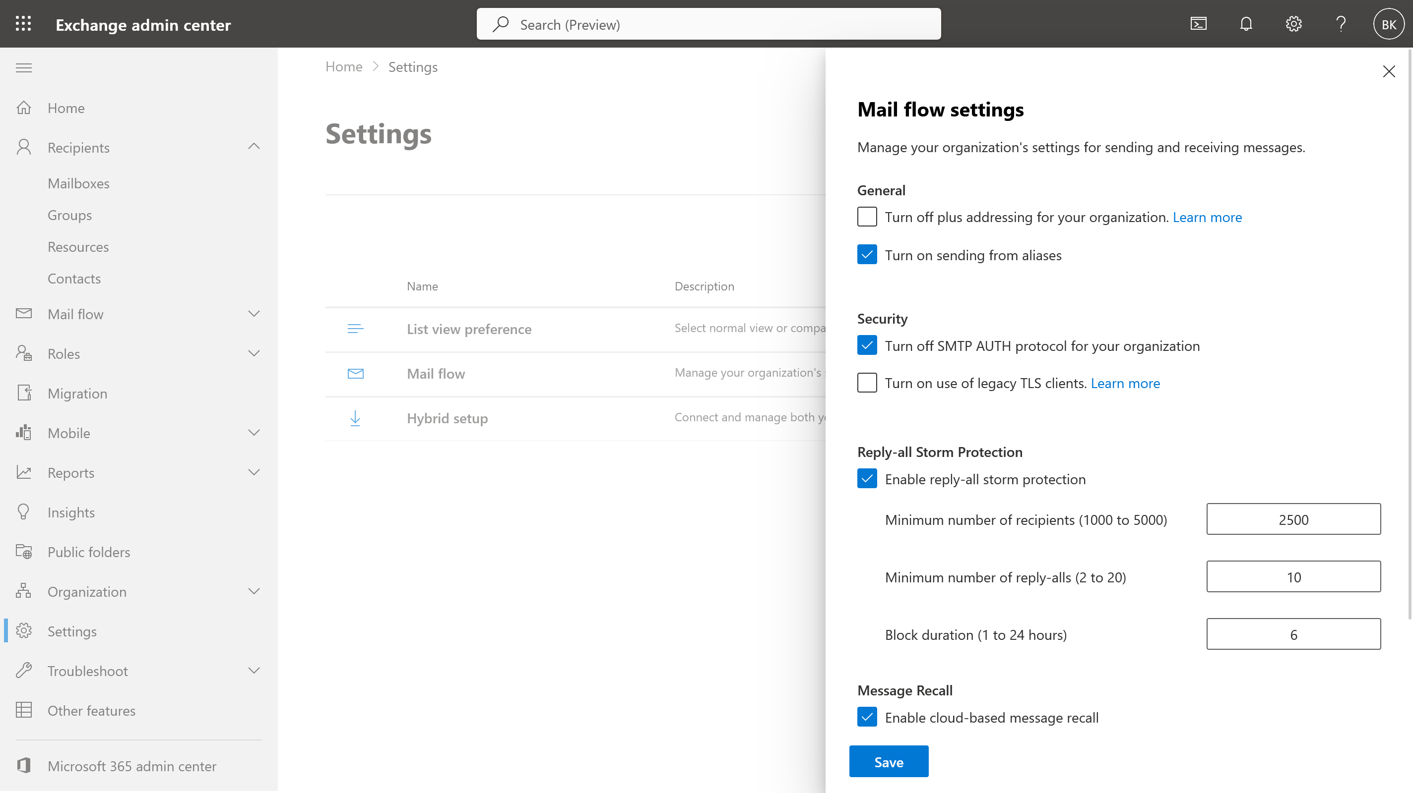Click Settings in the breadcrumb
The width and height of the screenshot is (1413, 793).
pos(412,67)
